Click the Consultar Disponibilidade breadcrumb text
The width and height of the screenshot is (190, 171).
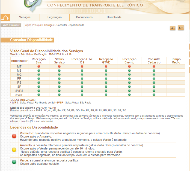(70, 25)
